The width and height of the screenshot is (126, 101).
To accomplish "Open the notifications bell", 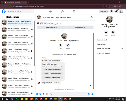I will 116,11.
